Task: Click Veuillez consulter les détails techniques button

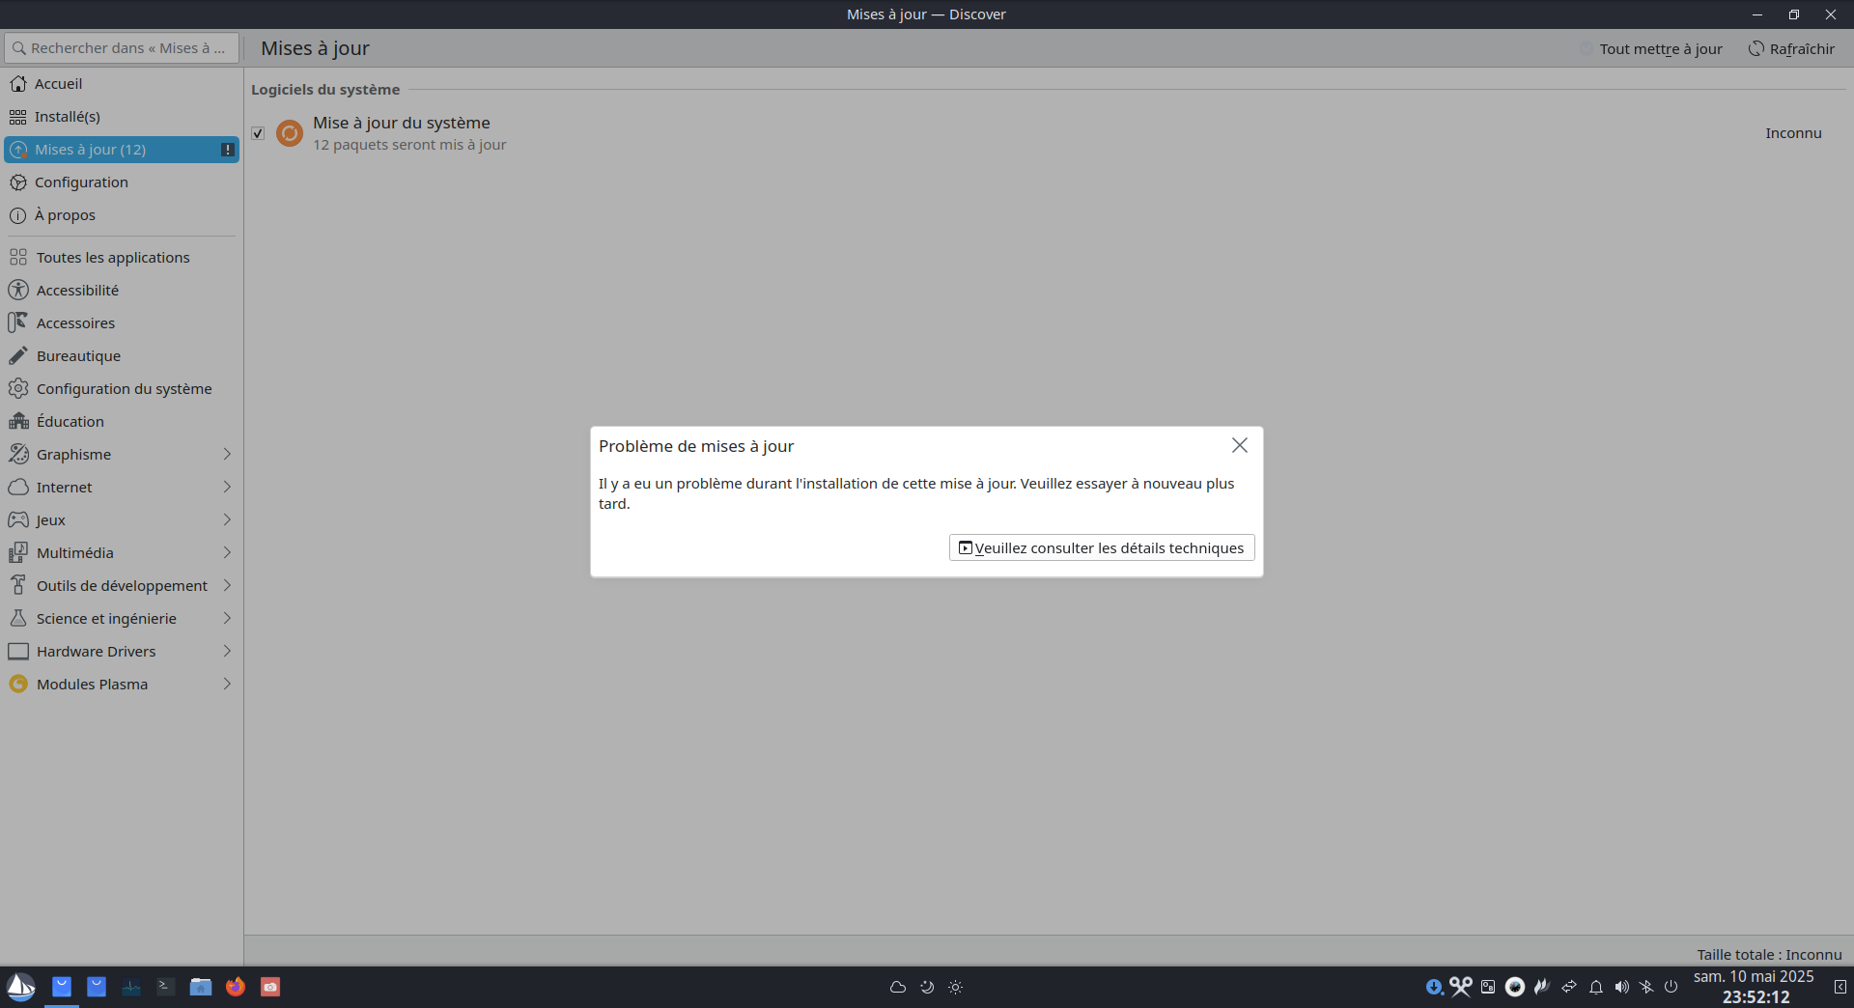Action: 1101,548
